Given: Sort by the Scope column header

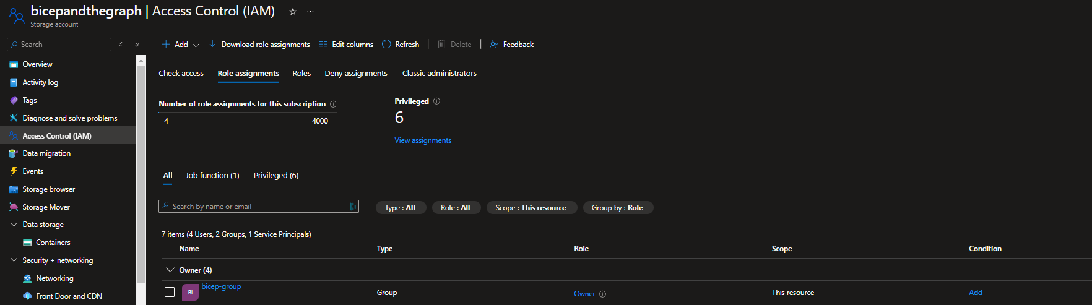Looking at the screenshot, I should [782, 249].
